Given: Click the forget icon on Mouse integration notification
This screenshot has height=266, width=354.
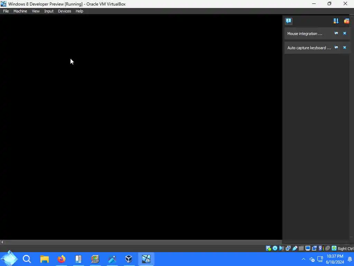Looking at the screenshot, I should (x=336, y=33).
